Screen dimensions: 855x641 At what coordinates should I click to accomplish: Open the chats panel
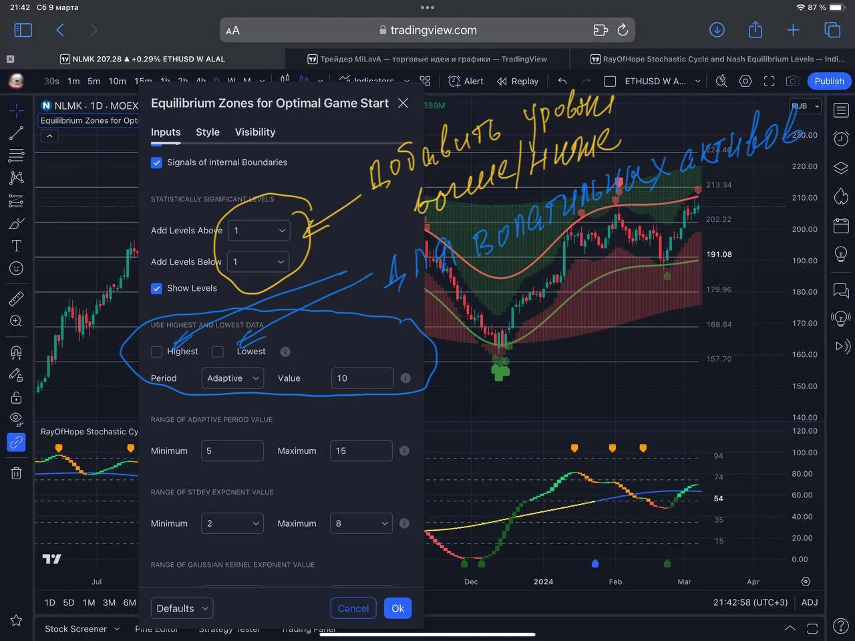841,290
